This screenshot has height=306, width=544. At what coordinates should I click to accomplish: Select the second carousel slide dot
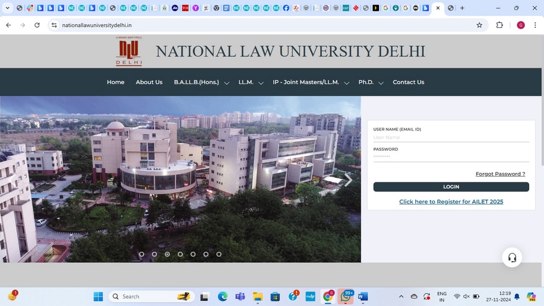(x=154, y=254)
